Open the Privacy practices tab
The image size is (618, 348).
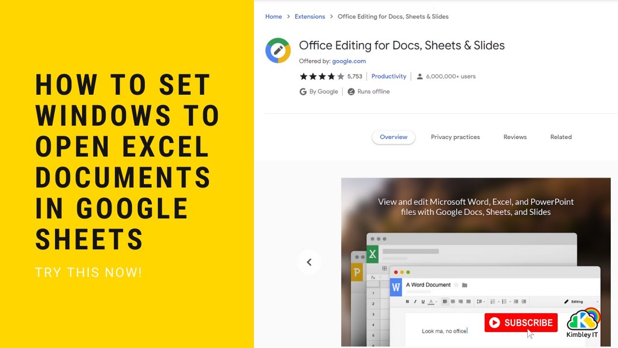click(x=455, y=137)
